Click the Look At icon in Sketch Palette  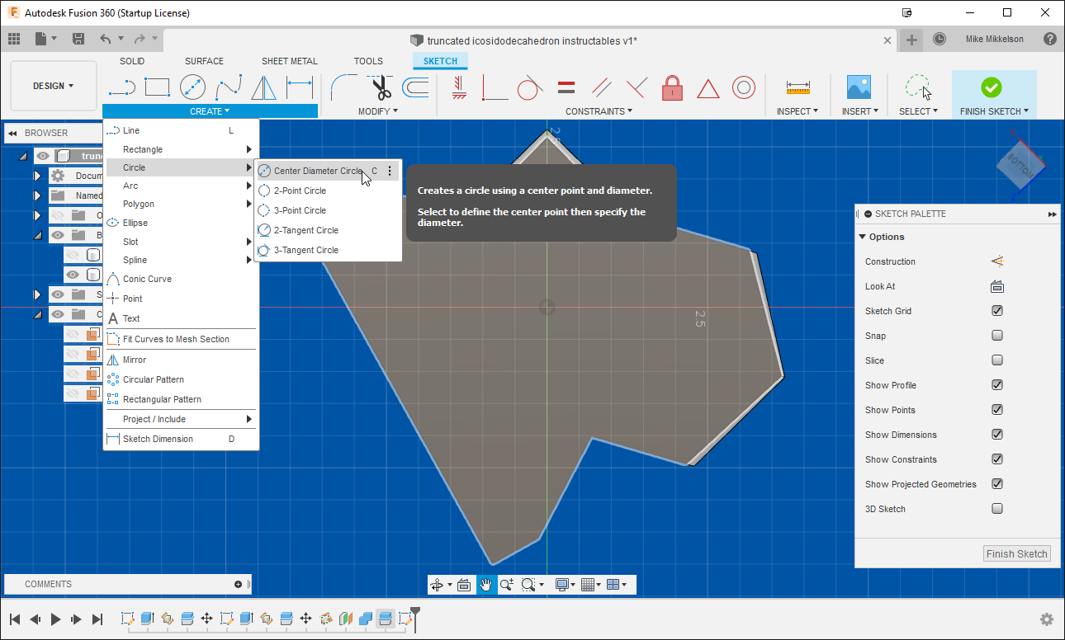coord(997,286)
